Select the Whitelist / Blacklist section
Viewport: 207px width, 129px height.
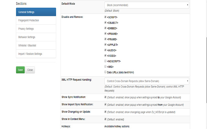[36, 45]
